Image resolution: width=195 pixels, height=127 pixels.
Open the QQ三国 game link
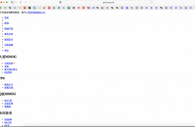tap(8, 100)
